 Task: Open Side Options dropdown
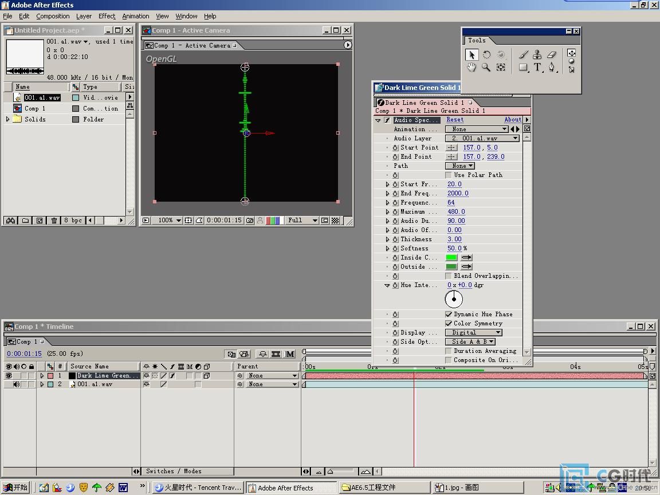pos(470,342)
